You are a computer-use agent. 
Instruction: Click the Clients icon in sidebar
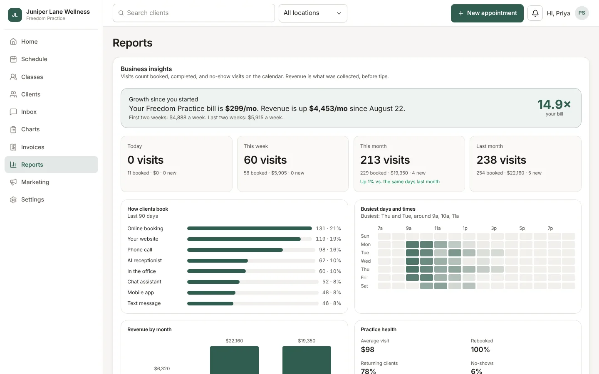(x=13, y=94)
